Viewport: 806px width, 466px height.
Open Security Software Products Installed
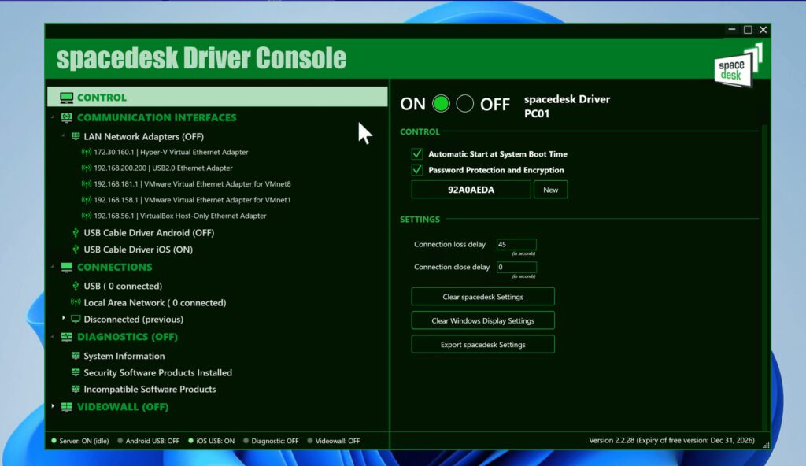(157, 372)
